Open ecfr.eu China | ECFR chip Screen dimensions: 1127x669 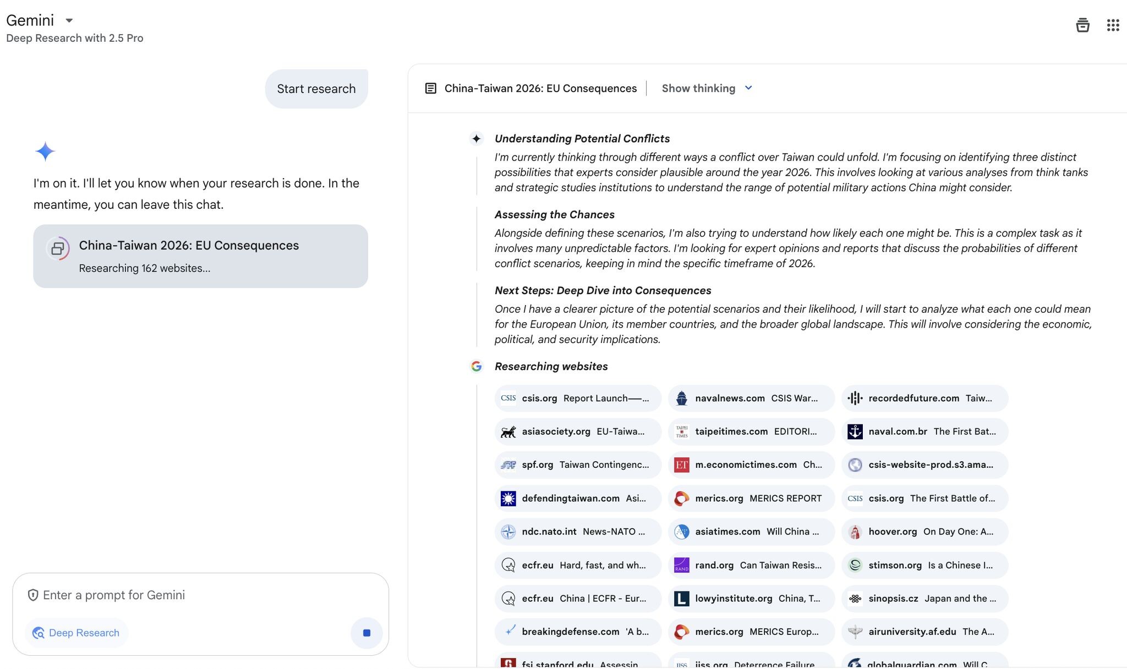tap(578, 599)
